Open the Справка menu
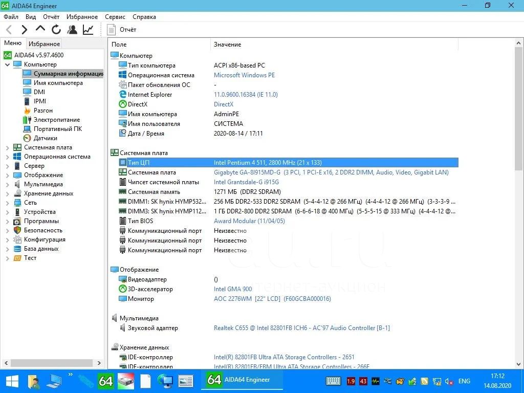Viewport: 524px width, 393px height. (x=144, y=17)
